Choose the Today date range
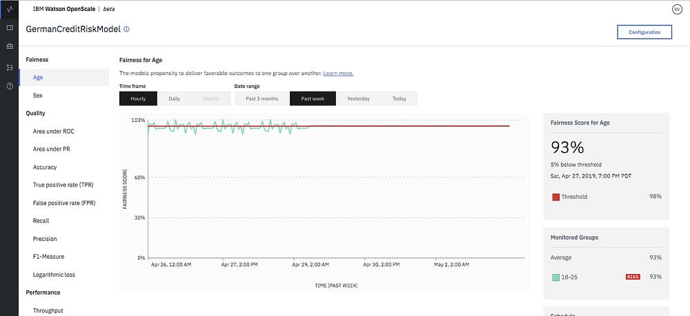This screenshot has height=316, width=690. [x=399, y=98]
